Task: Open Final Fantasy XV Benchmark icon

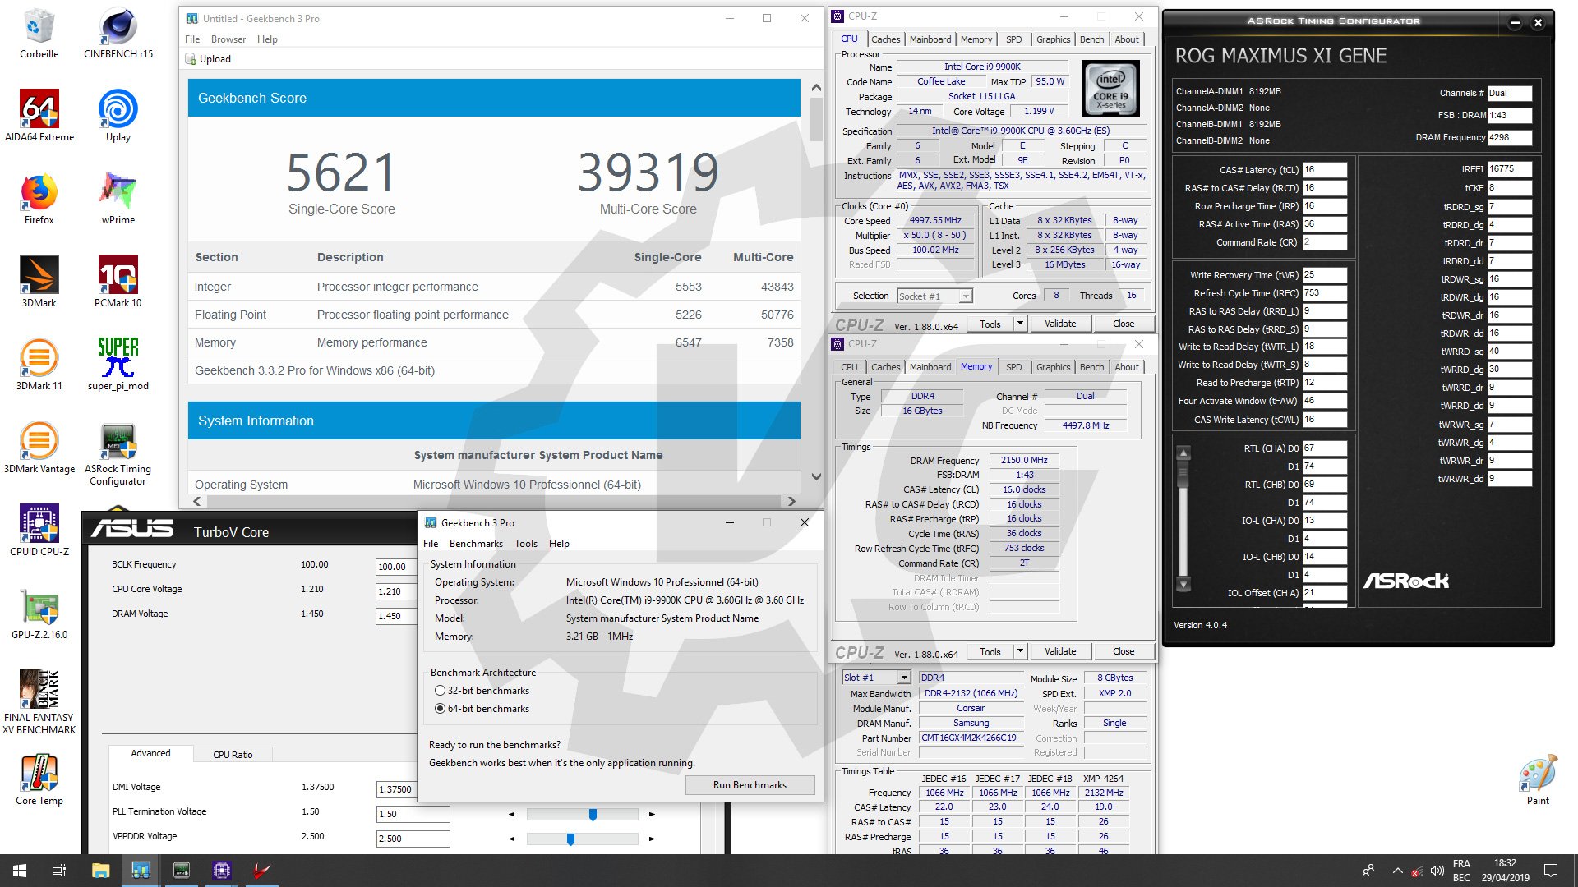Action: [39, 702]
